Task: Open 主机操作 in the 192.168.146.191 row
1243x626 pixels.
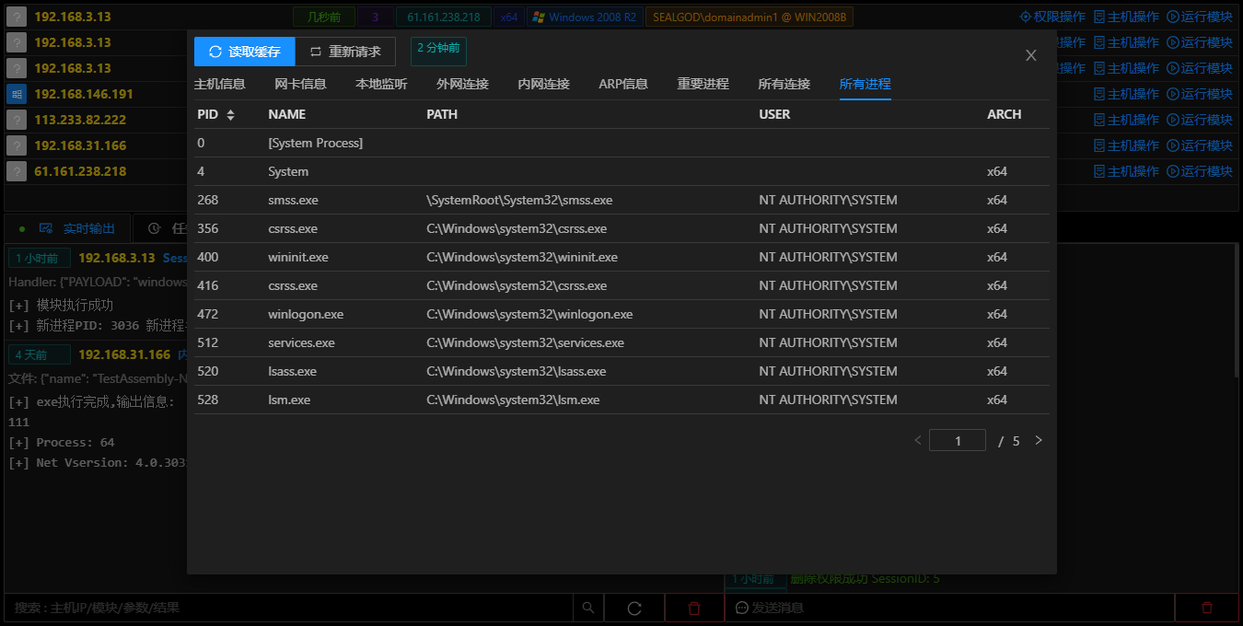Action: pos(1126,94)
